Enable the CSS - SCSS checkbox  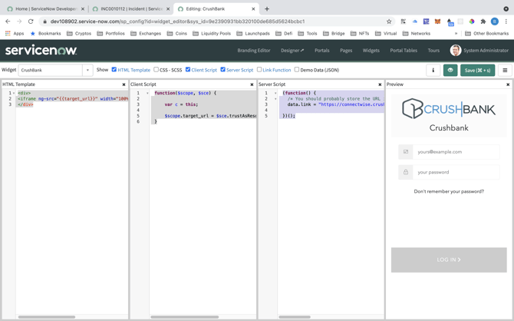click(x=157, y=70)
